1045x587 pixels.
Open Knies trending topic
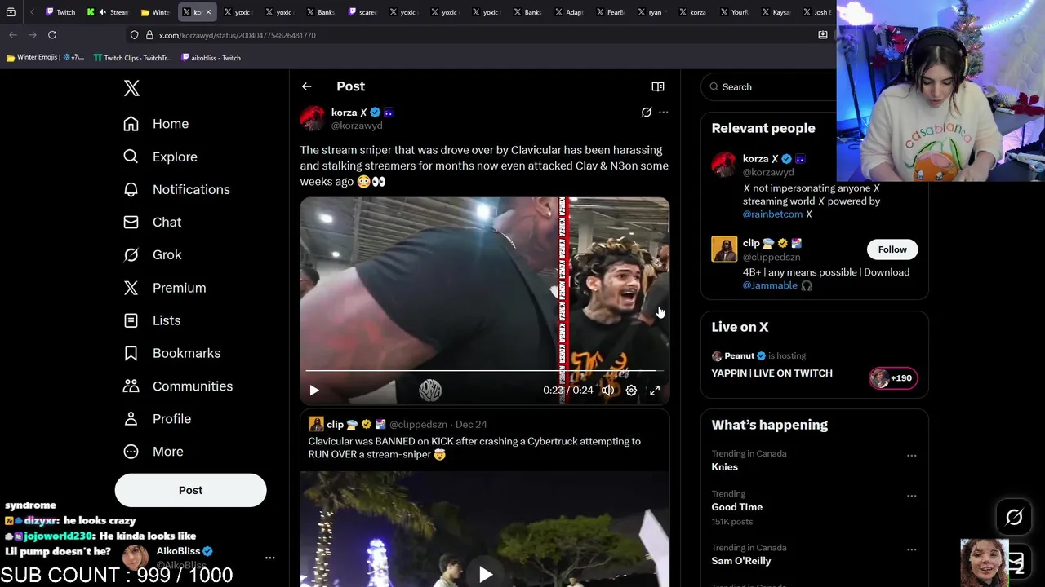(x=724, y=467)
